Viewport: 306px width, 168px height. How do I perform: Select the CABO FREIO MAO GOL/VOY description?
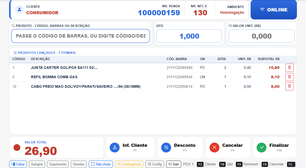tap(86, 86)
